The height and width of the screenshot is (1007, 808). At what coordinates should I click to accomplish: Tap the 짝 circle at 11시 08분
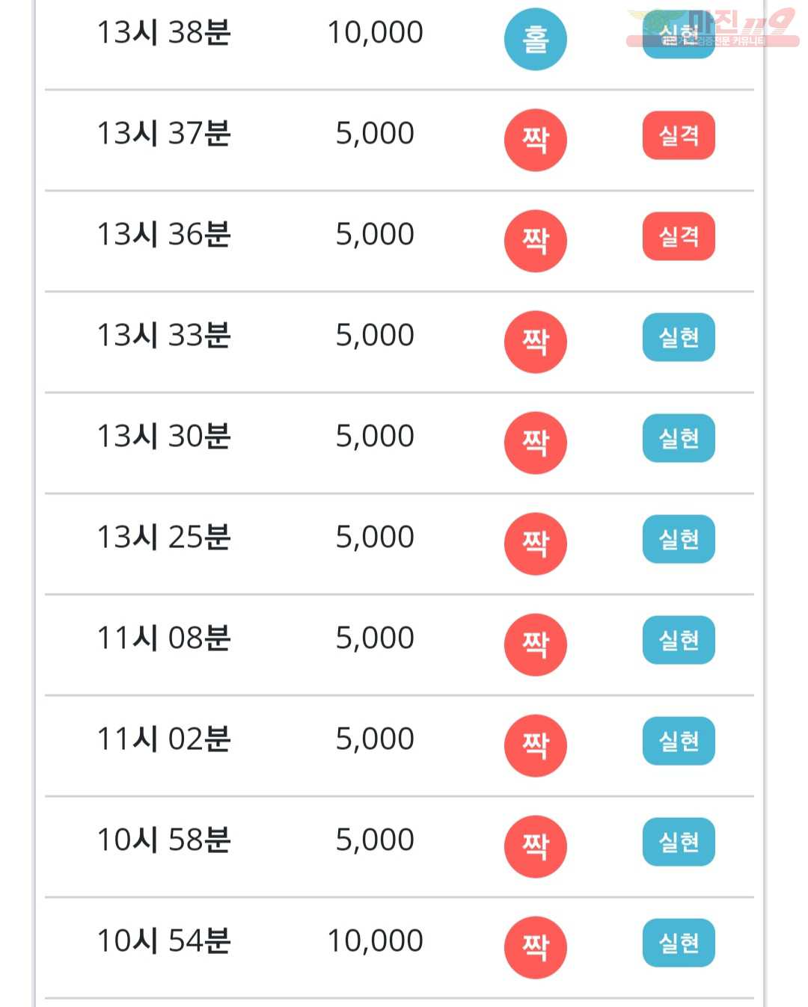[535, 644]
